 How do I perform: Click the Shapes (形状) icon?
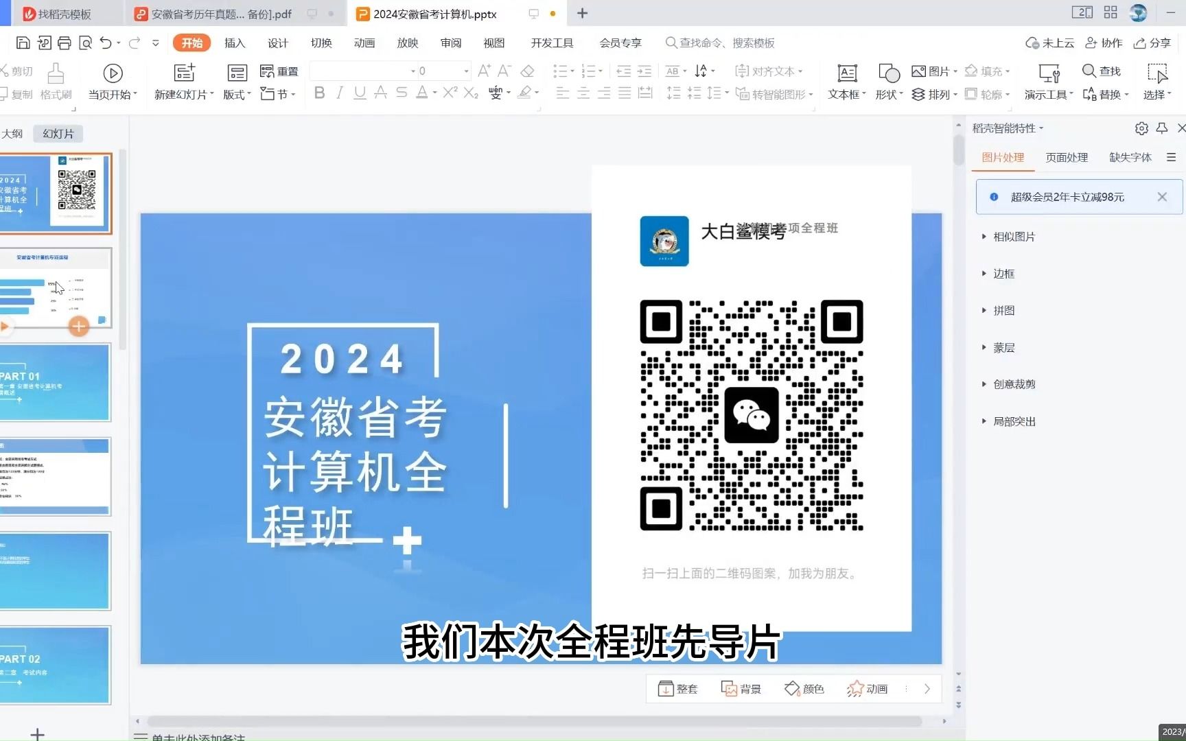point(889,73)
